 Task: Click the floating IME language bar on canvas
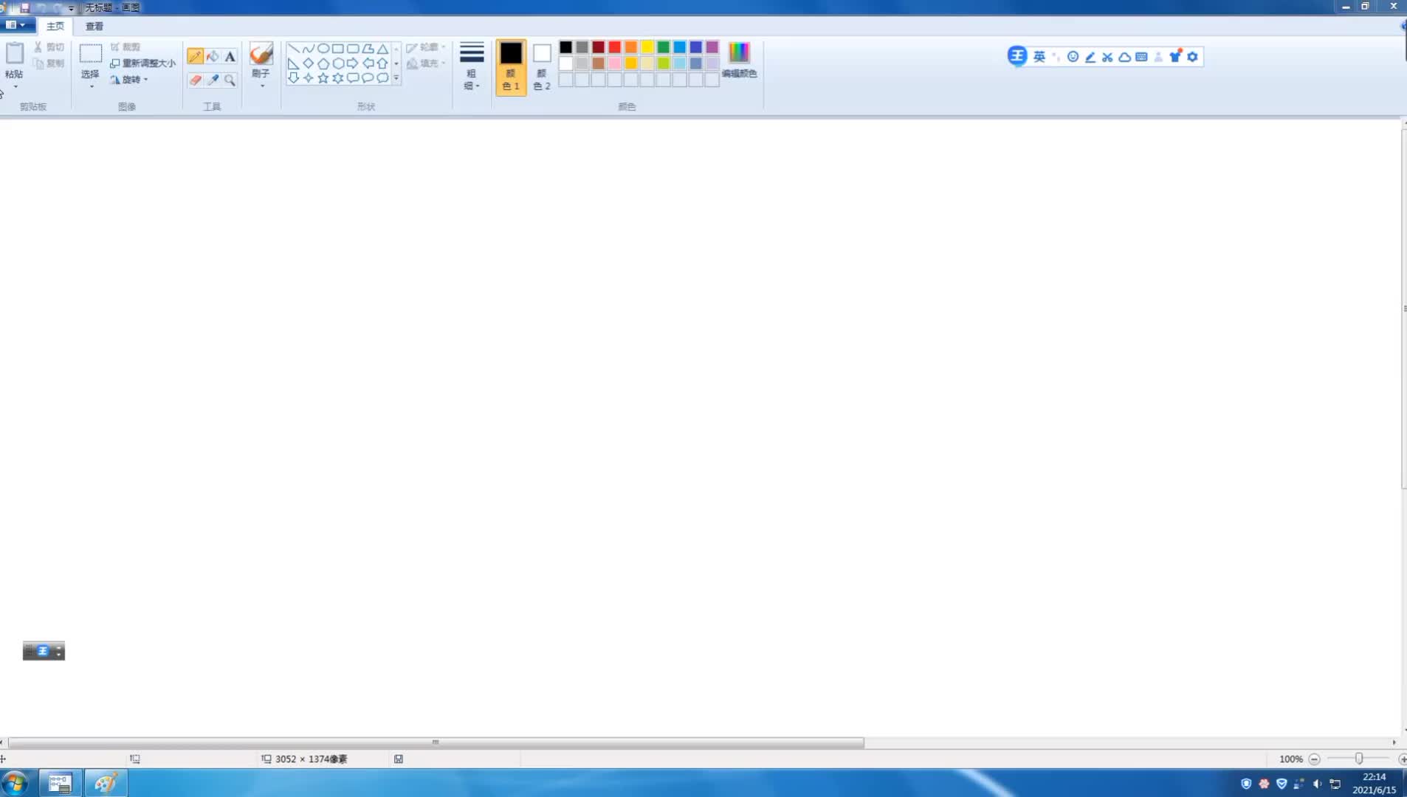coord(44,651)
